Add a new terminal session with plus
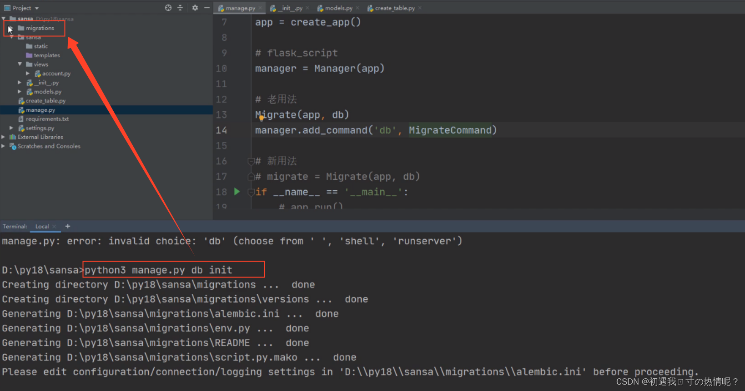Screen dimensions: 745x391 (68, 226)
